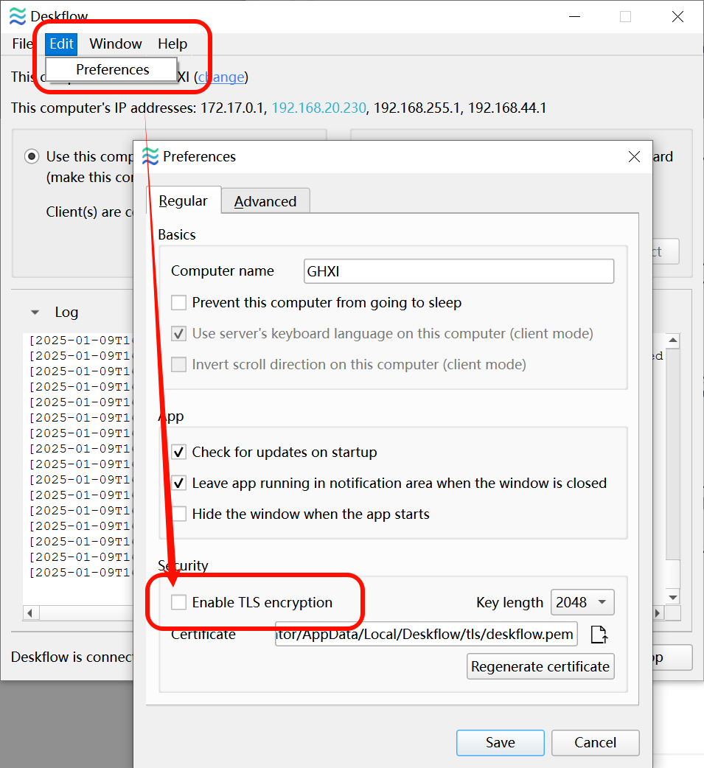The image size is (704, 768).
Task: Open the Edit menu
Action: click(x=61, y=43)
